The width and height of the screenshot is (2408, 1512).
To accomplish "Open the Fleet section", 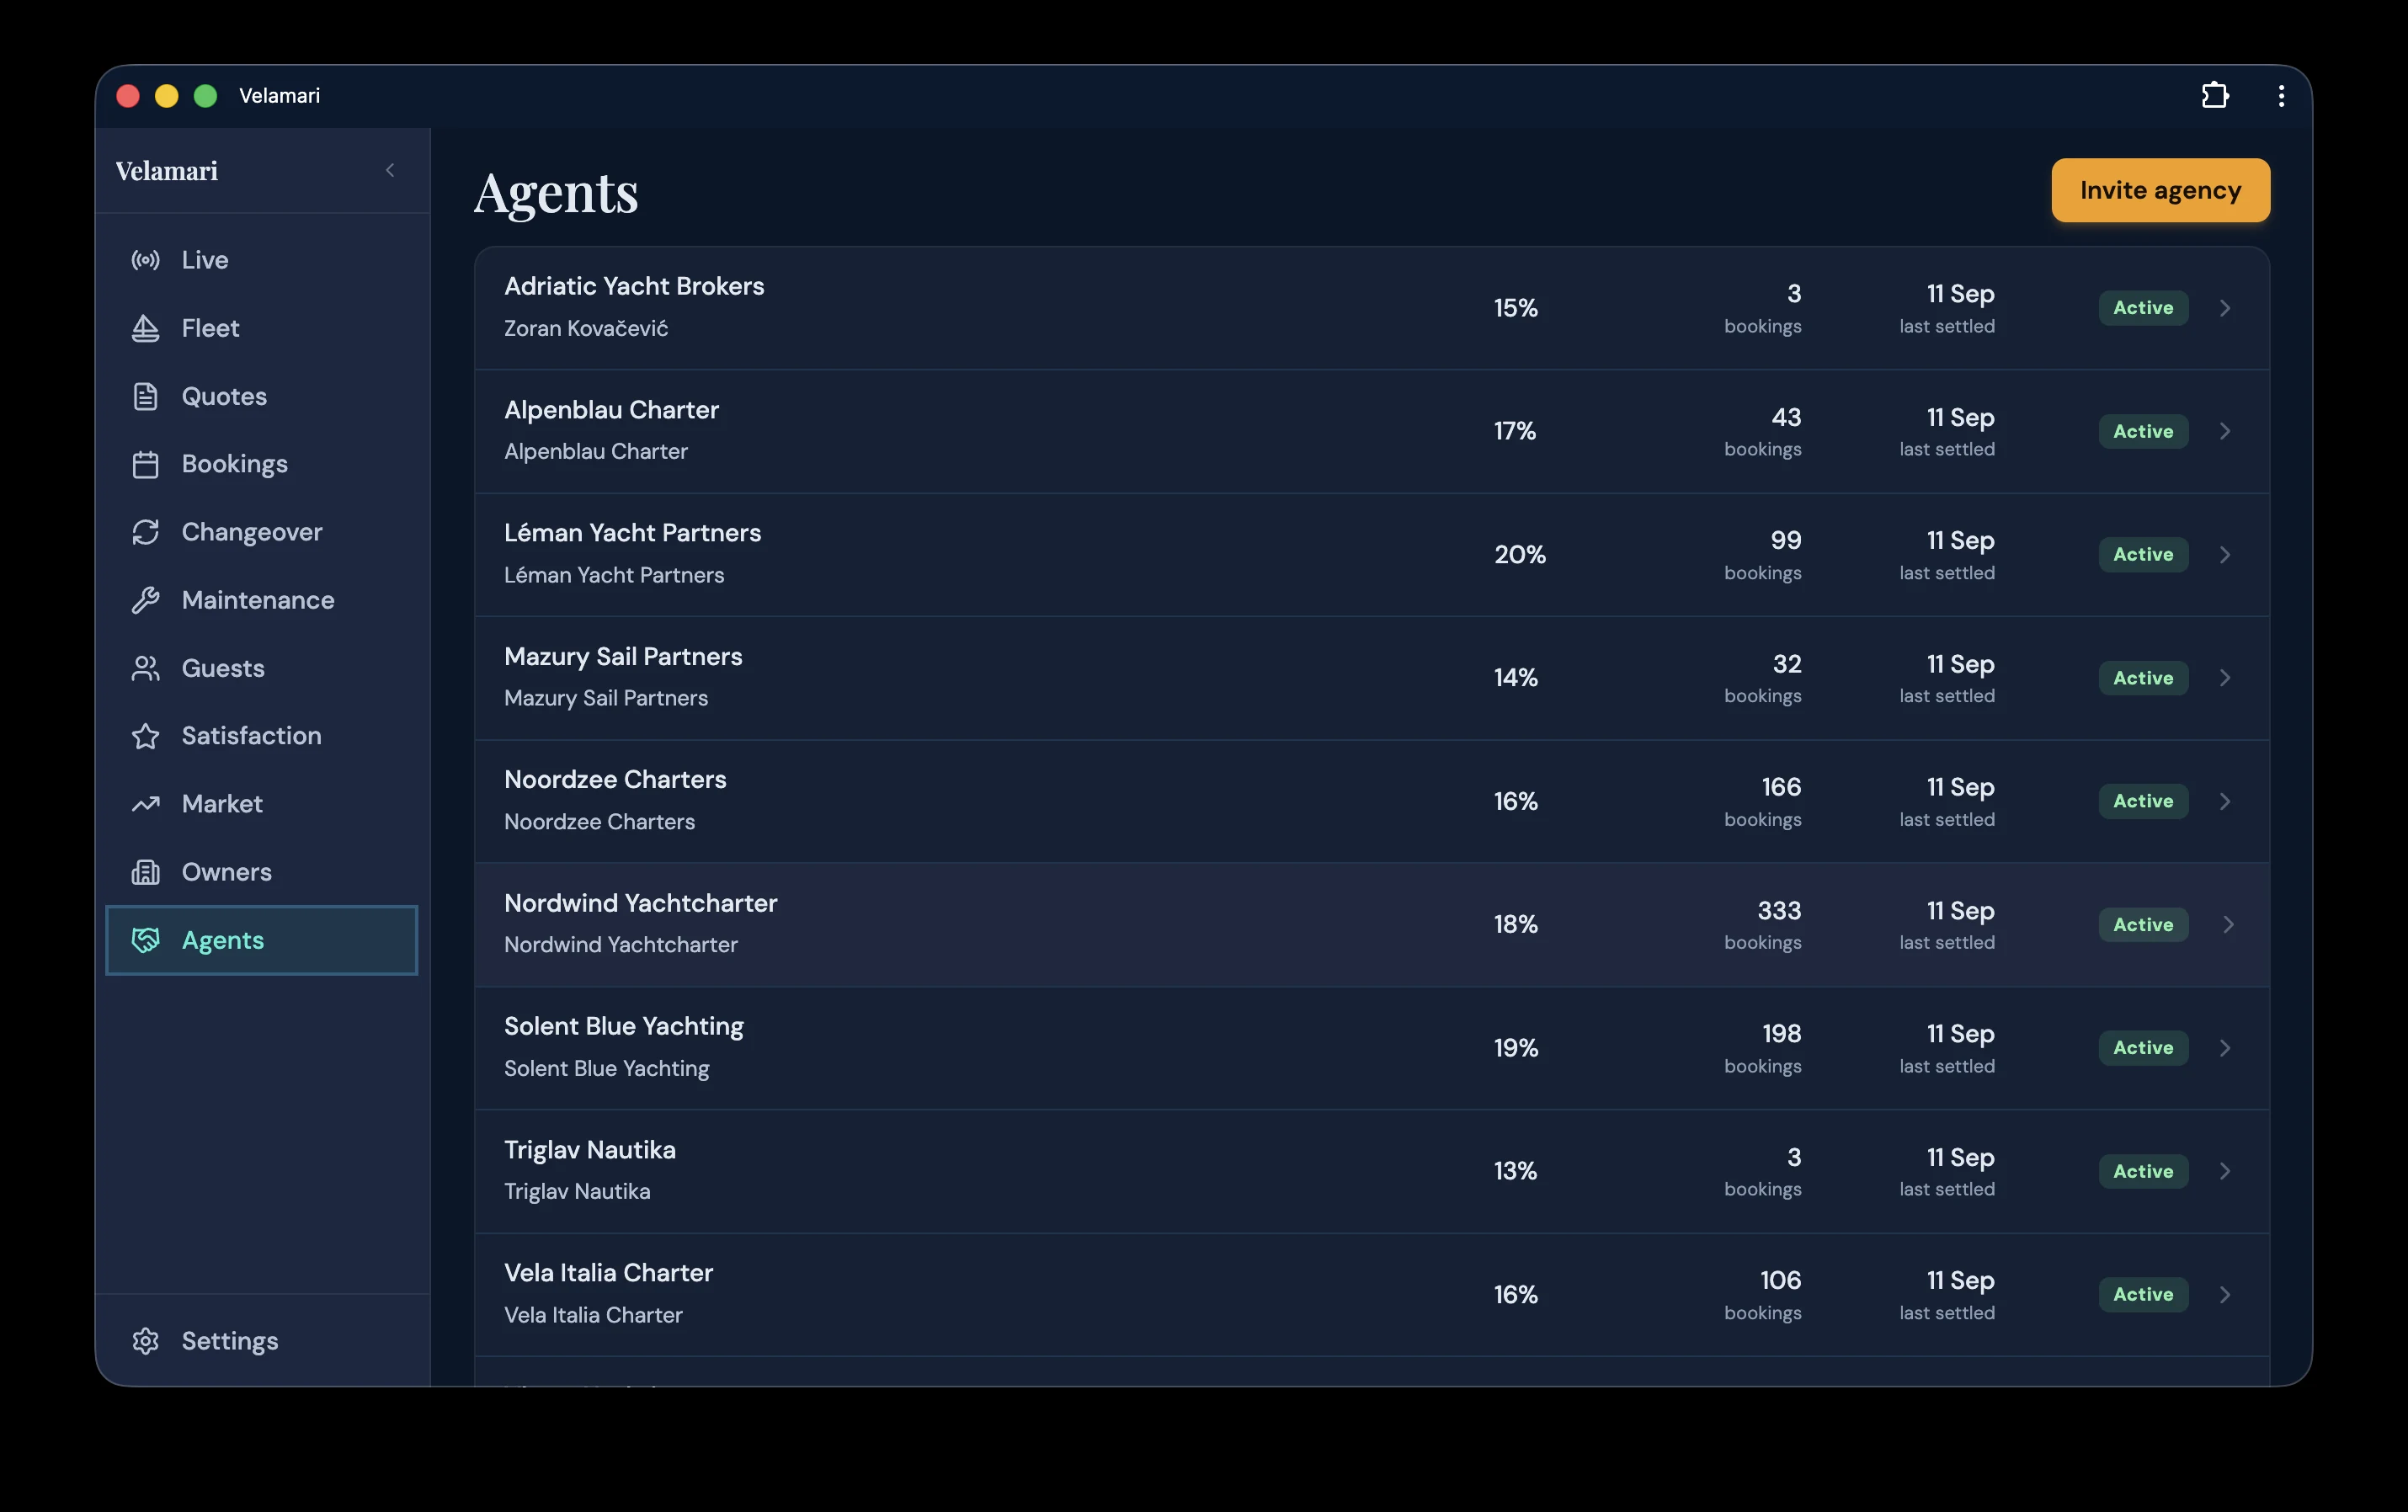I will click(262, 328).
